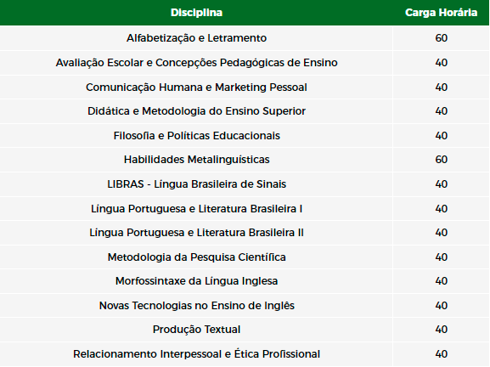The height and width of the screenshot is (367, 490).
Task: Click the 40 hours value for Produção Textual
Action: pos(442,330)
